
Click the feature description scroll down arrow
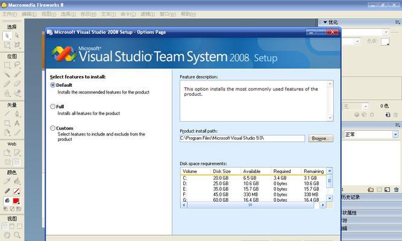pos(330,118)
